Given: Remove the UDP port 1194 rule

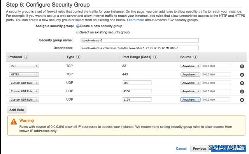Looking at the screenshot, I should 242,100.
